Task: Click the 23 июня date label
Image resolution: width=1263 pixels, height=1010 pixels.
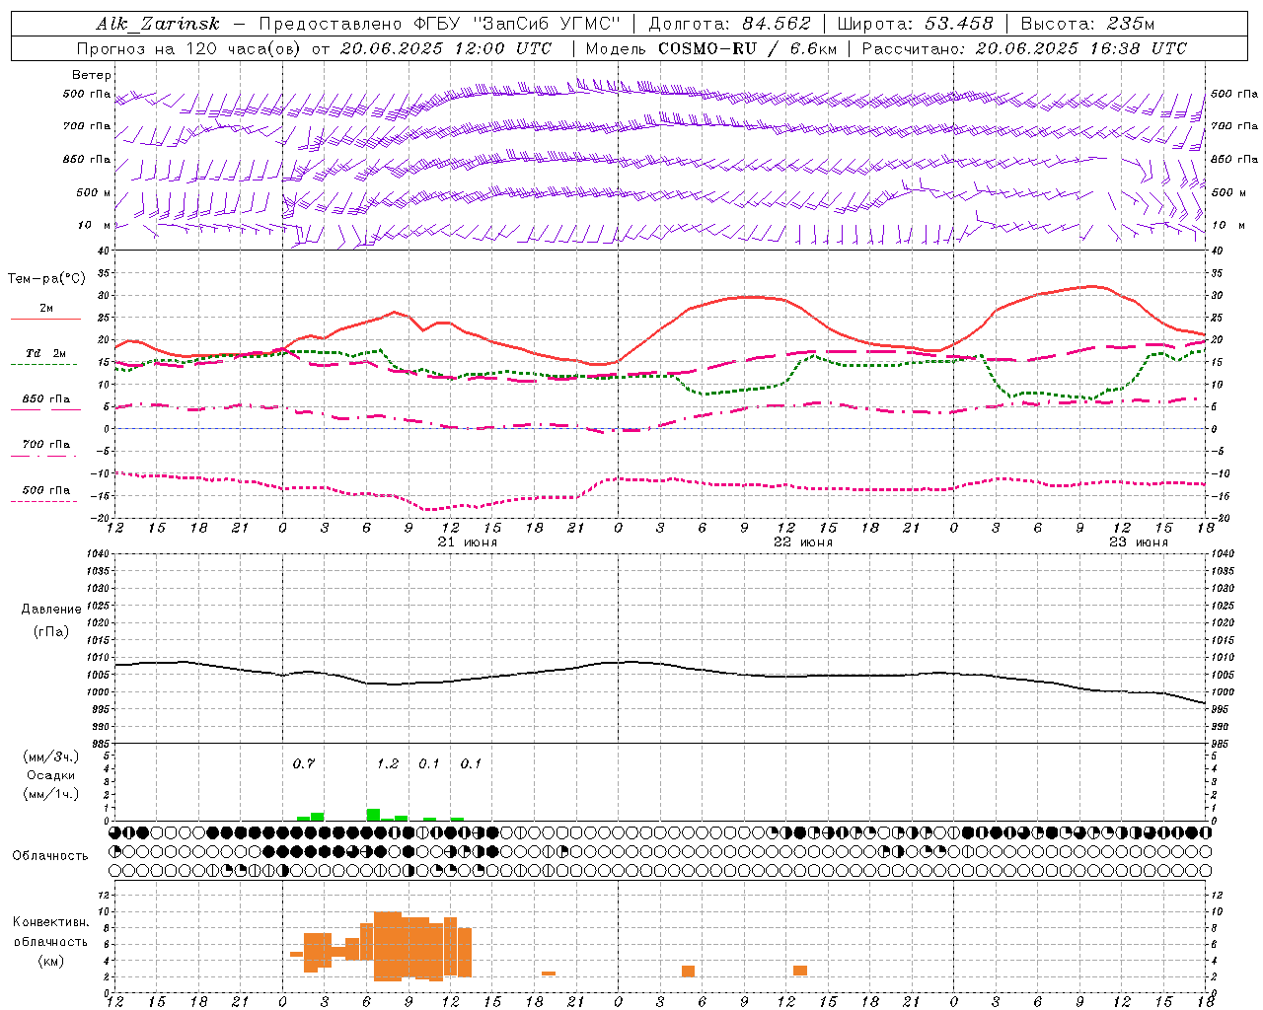Action: [1138, 541]
